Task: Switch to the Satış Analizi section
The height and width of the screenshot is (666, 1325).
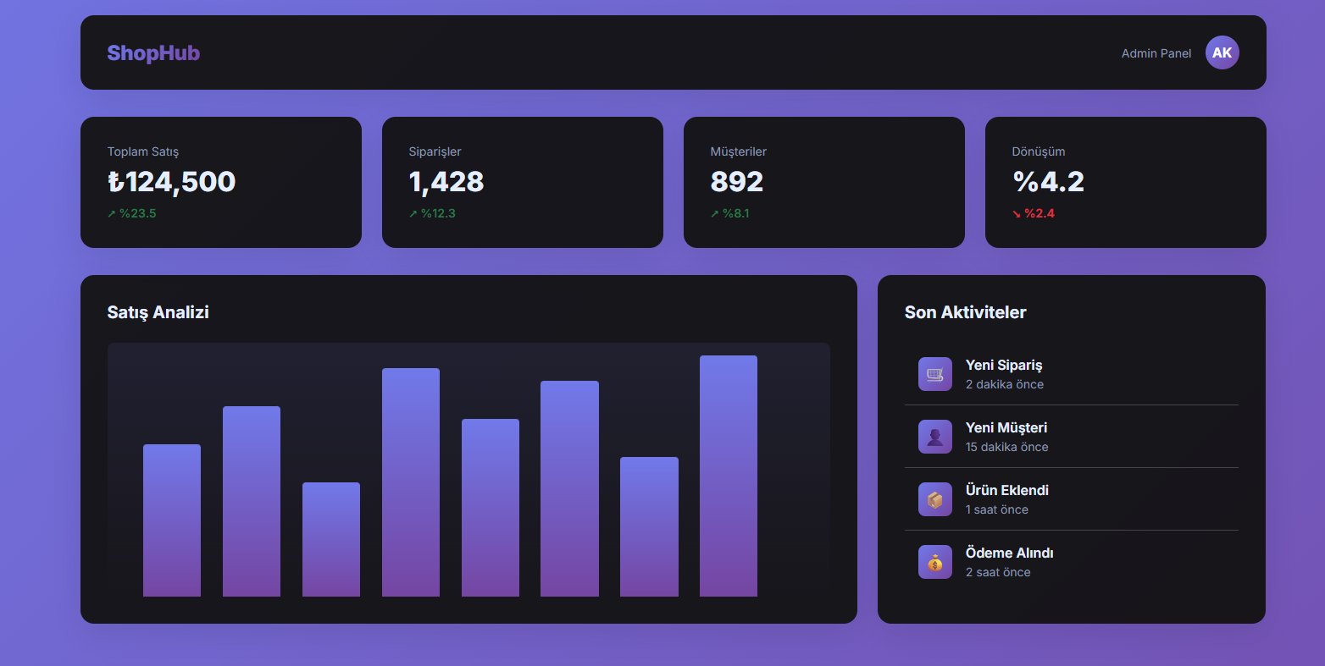Action: (158, 312)
